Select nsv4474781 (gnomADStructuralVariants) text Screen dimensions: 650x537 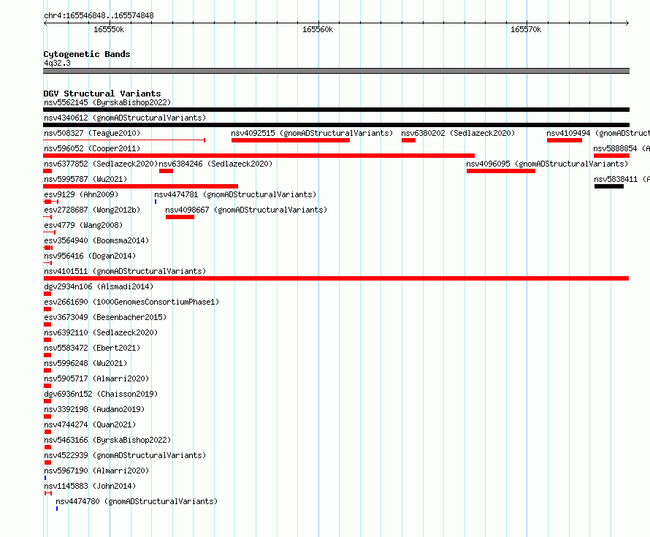click(235, 194)
